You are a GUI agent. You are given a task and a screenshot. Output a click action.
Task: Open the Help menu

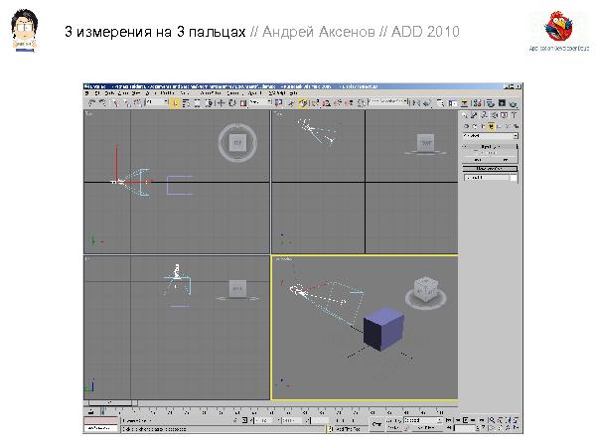[293, 92]
